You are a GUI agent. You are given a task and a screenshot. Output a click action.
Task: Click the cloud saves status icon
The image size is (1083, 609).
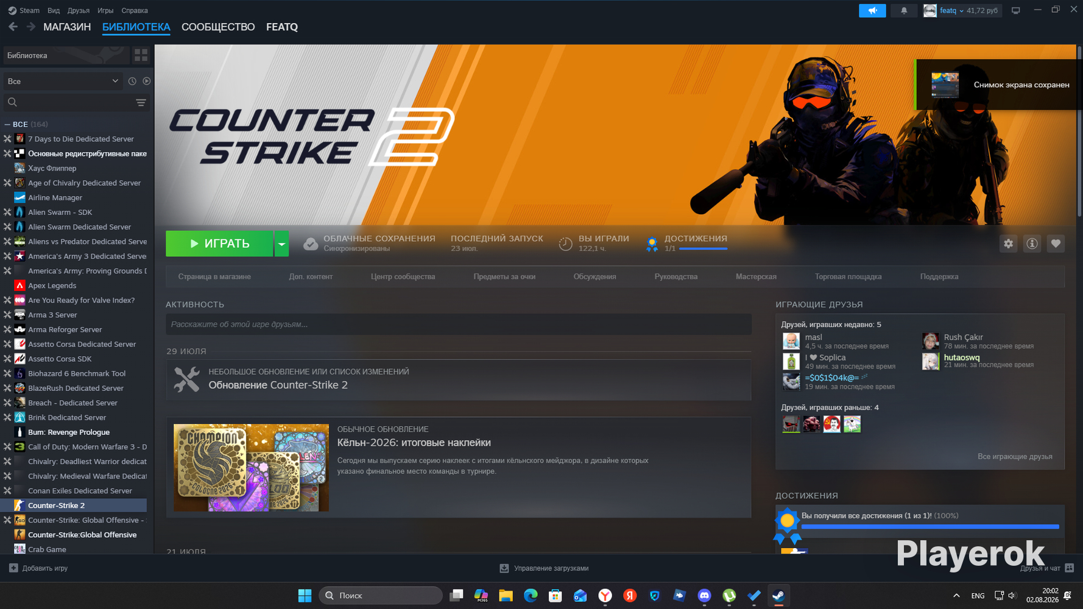[311, 244]
